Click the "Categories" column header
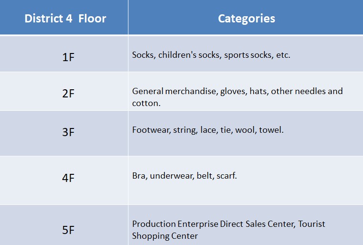This screenshot has height=245, width=363. pos(246,19)
